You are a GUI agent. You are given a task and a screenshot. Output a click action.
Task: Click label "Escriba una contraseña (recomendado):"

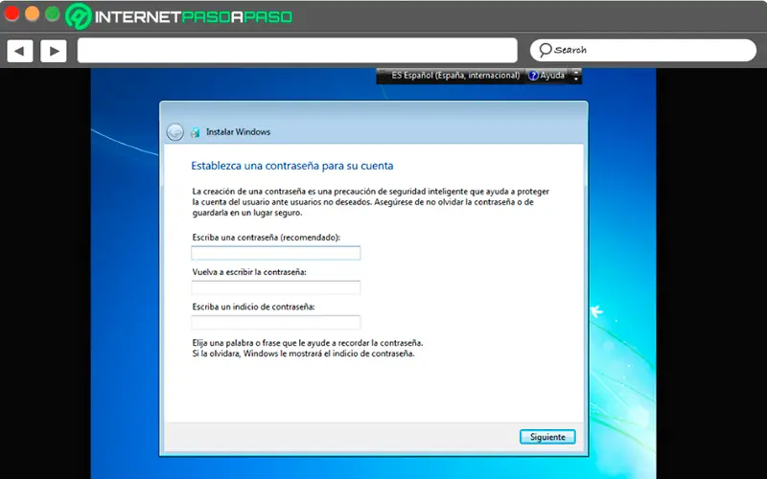267,238
